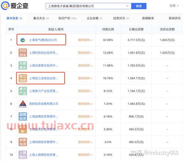The height and width of the screenshot is (161, 183).
Task: Click the 实际出资额 column header
Action: 167,29
